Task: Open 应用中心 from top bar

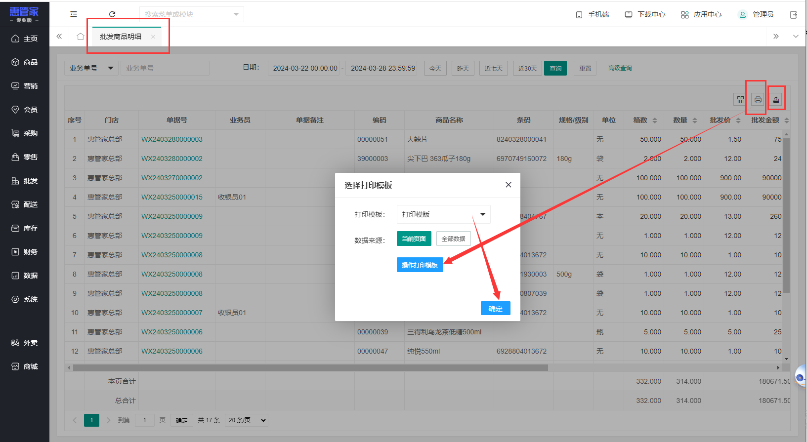Action: pyautogui.click(x=701, y=15)
